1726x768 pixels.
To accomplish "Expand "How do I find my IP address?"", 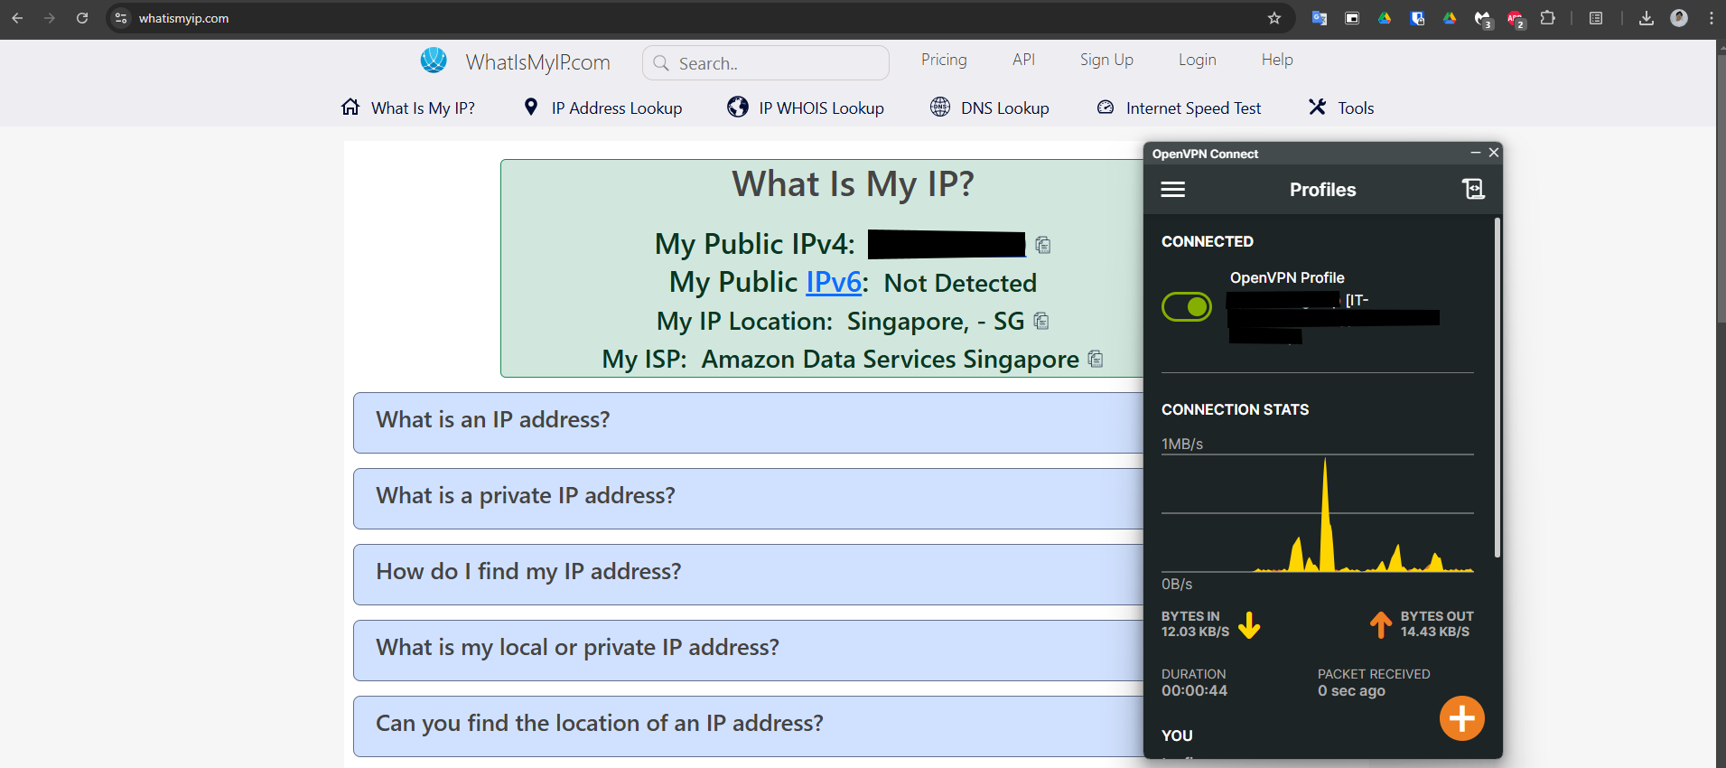I will pyautogui.click(x=528, y=573).
